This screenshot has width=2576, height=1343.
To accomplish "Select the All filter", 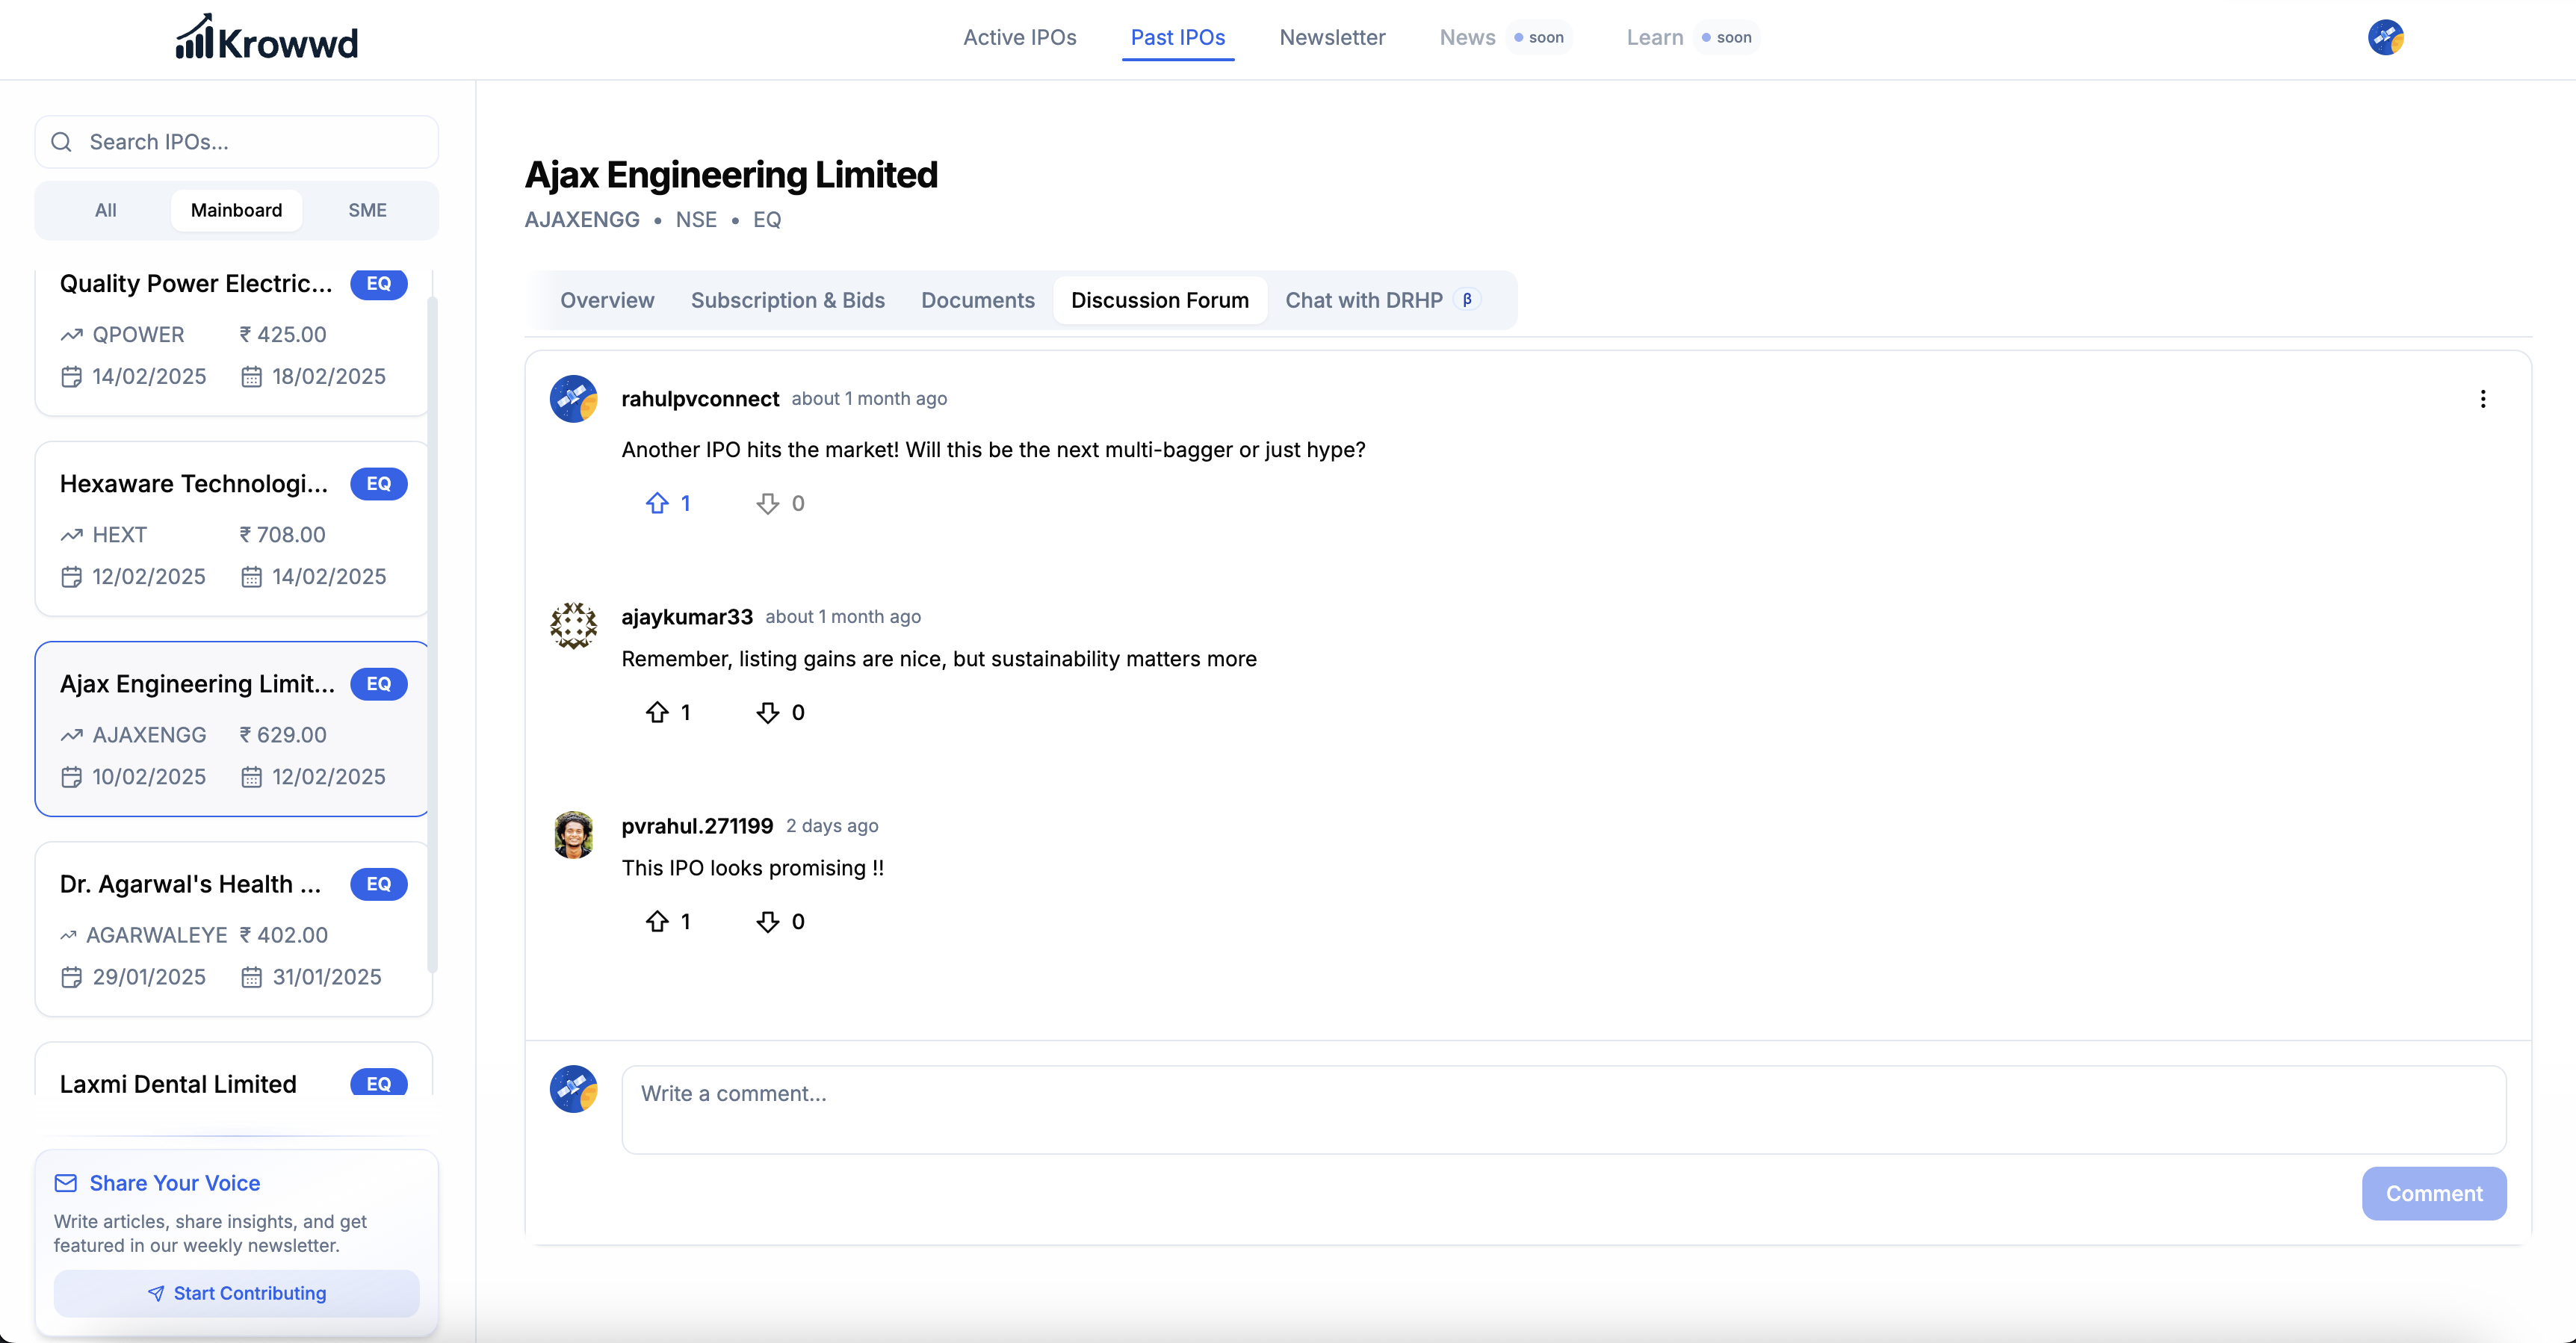I will (106, 210).
